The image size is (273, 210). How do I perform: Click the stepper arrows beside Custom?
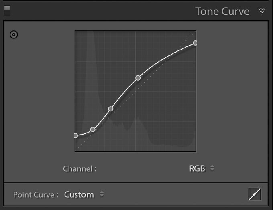pos(102,194)
